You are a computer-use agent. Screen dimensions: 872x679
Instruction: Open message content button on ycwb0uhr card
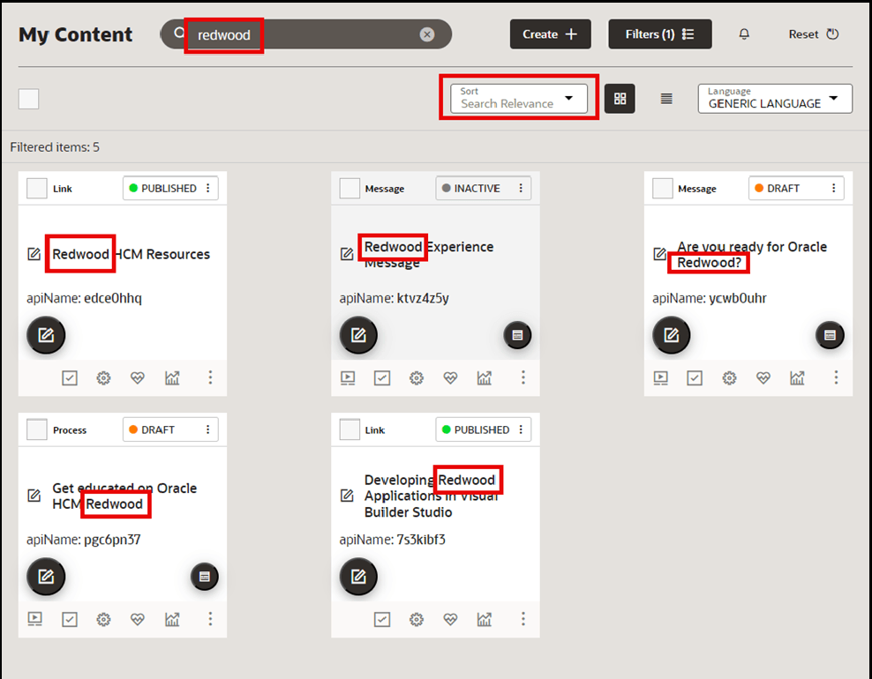tap(830, 335)
